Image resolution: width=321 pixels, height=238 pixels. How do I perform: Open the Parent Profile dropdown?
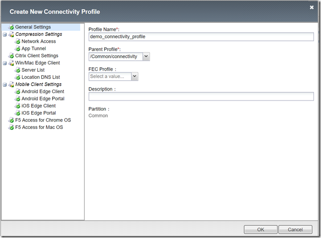146,57
